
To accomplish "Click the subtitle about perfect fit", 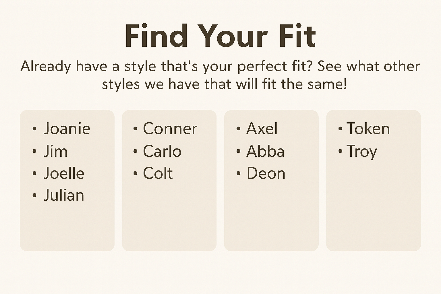I will point(220,75).
